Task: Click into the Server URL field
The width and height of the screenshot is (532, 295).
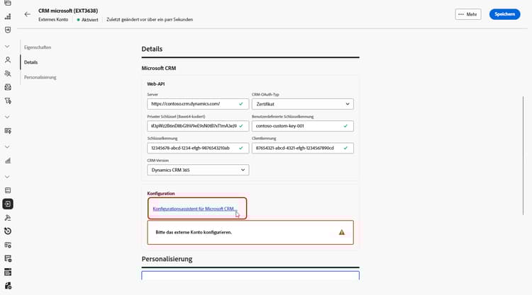Action: tap(198, 104)
